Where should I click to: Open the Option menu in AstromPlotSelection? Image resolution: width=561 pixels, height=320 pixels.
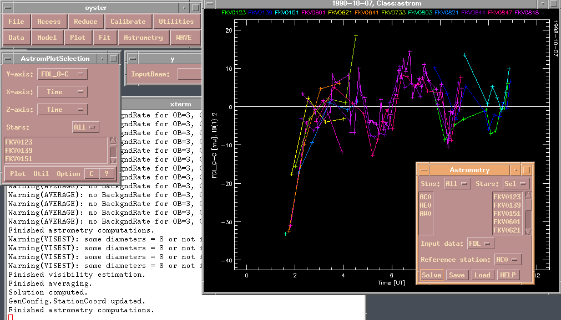point(69,173)
